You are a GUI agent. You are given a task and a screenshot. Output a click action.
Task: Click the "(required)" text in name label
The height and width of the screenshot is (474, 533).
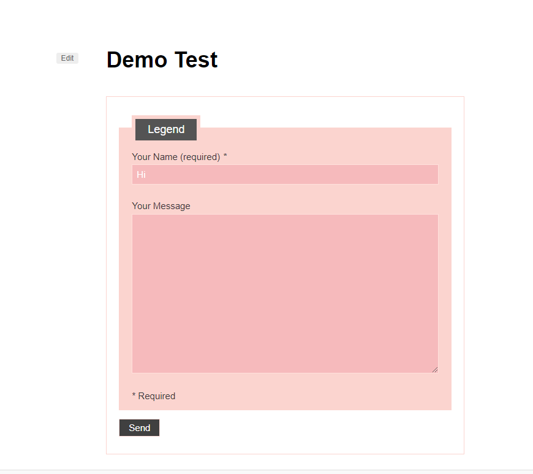(x=200, y=157)
